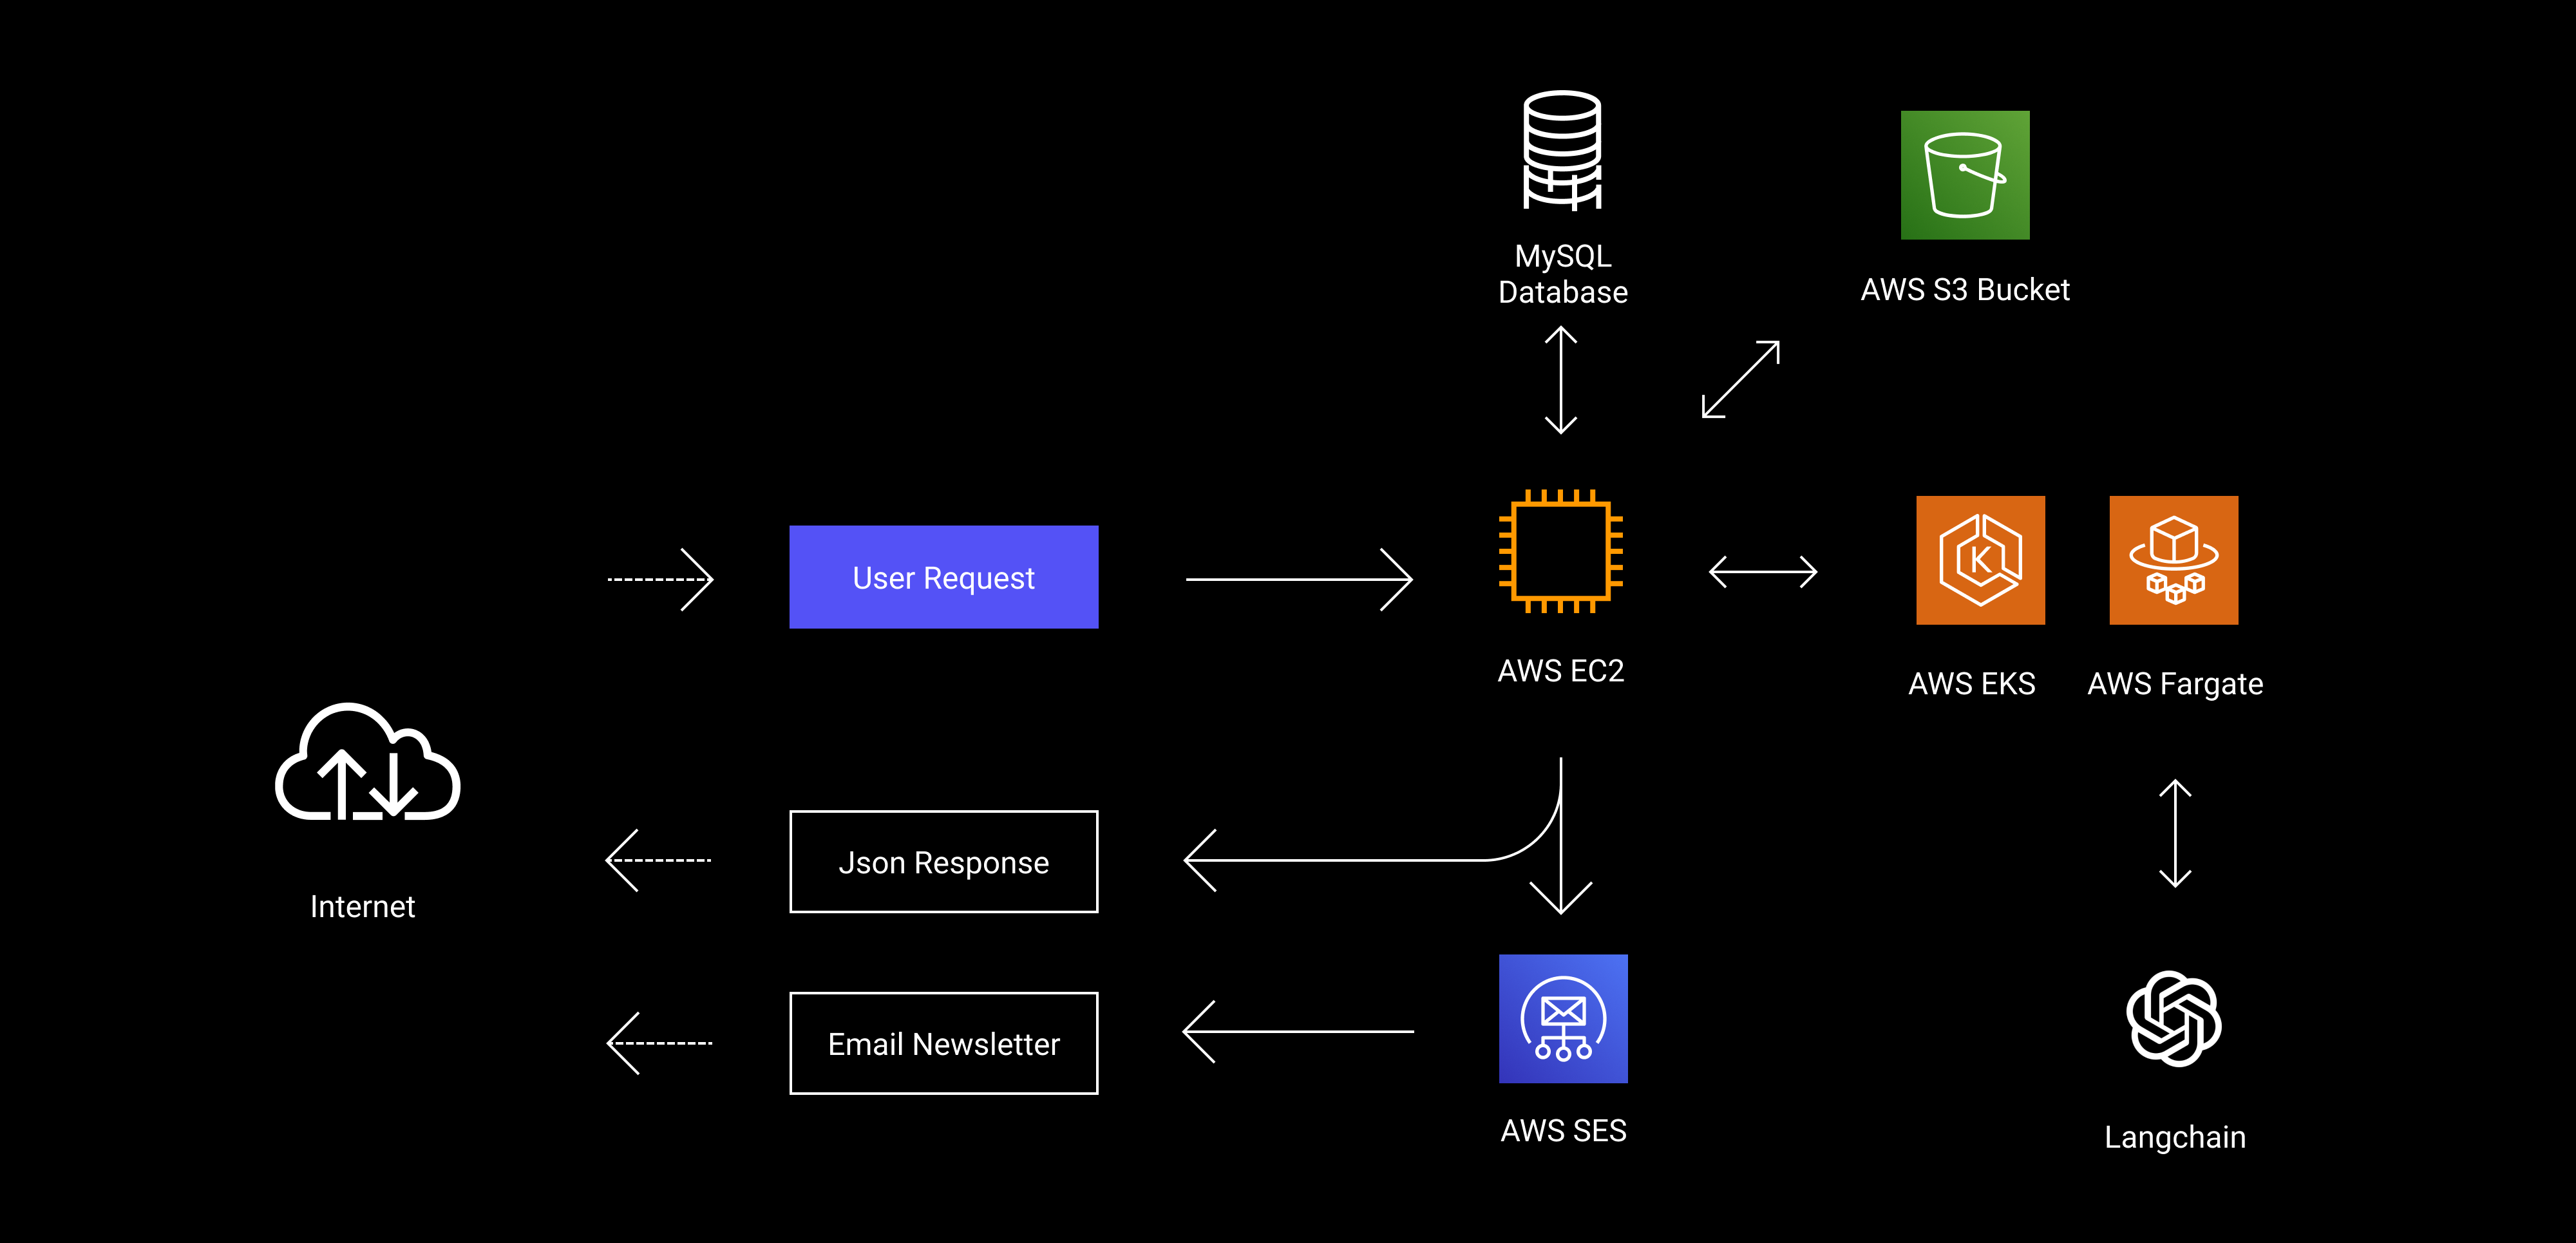Select the AWS EC2 label text
Screen dimensions: 2576x1243
[1560, 672]
